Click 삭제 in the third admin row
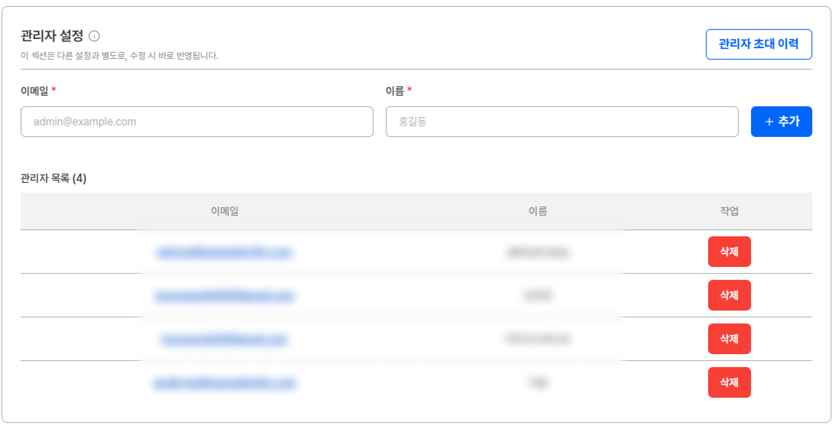 click(729, 339)
